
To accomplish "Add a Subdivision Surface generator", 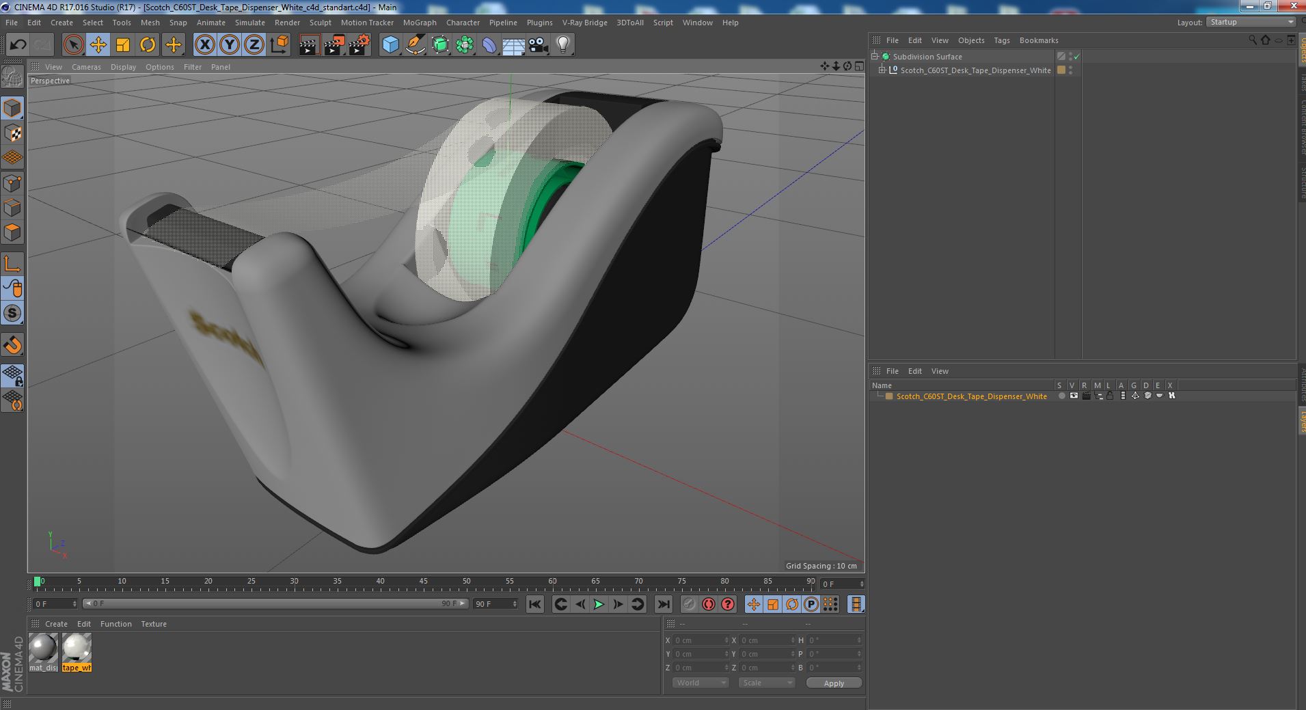I will click(440, 45).
